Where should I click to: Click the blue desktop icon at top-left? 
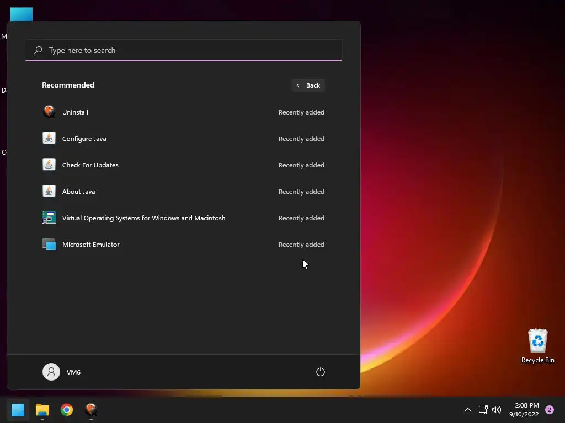point(22,14)
